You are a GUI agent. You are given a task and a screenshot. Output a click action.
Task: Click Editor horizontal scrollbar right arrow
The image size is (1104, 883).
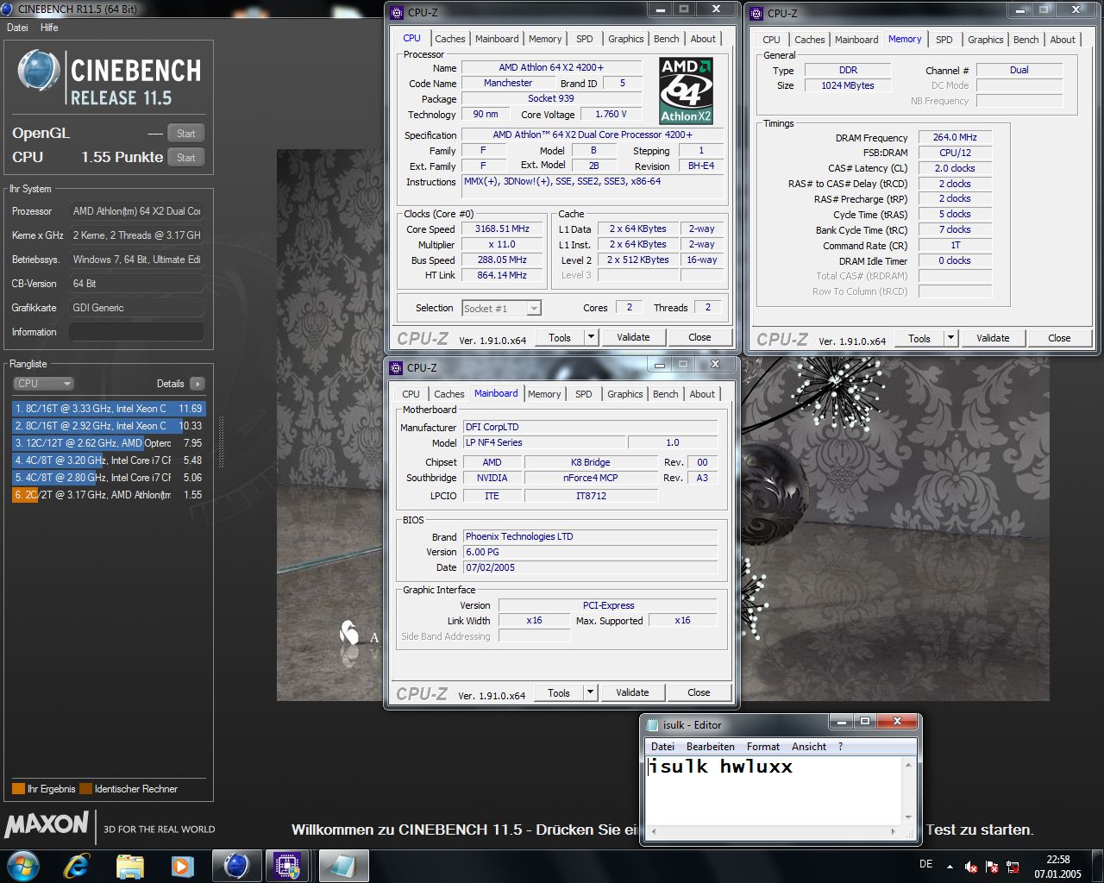[894, 831]
